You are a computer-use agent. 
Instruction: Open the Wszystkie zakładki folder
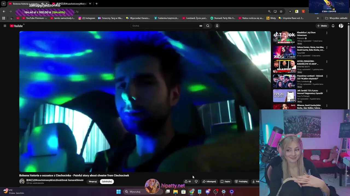point(336,18)
